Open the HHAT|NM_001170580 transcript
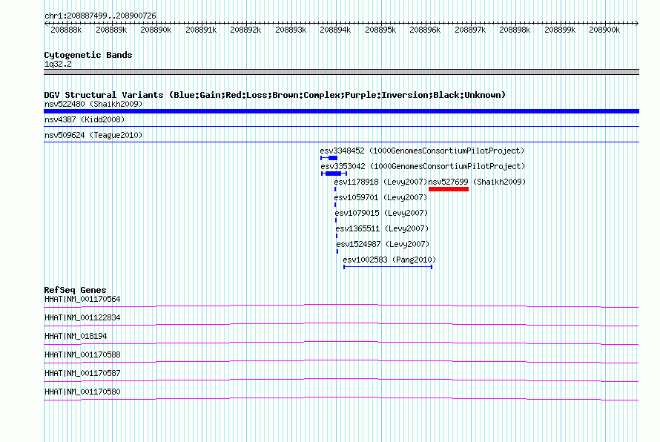The height and width of the screenshot is (442, 660). (x=82, y=392)
